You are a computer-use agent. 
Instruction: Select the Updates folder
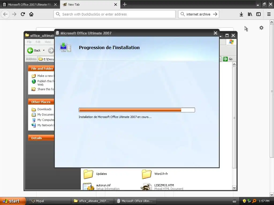95,174
